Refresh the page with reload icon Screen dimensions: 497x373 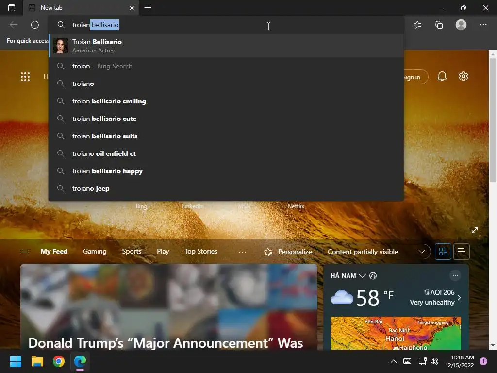tap(35, 25)
